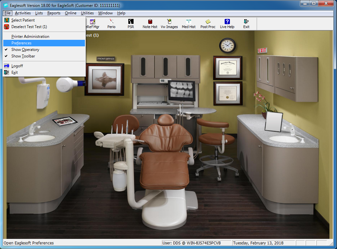
Task: Open Preferences in the File menu
Action: click(x=44, y=43)
